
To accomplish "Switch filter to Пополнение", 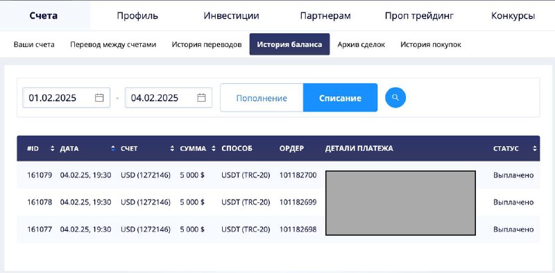I will 262,98.
